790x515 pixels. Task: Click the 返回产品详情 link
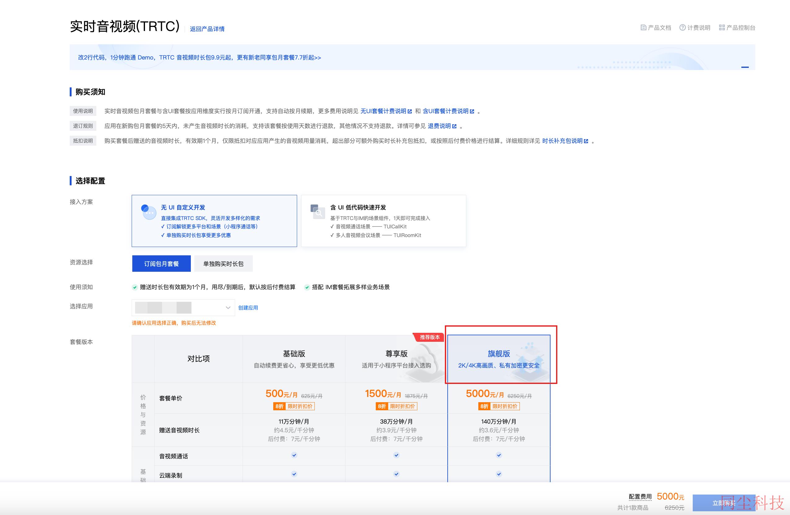(x=207, y=29)
